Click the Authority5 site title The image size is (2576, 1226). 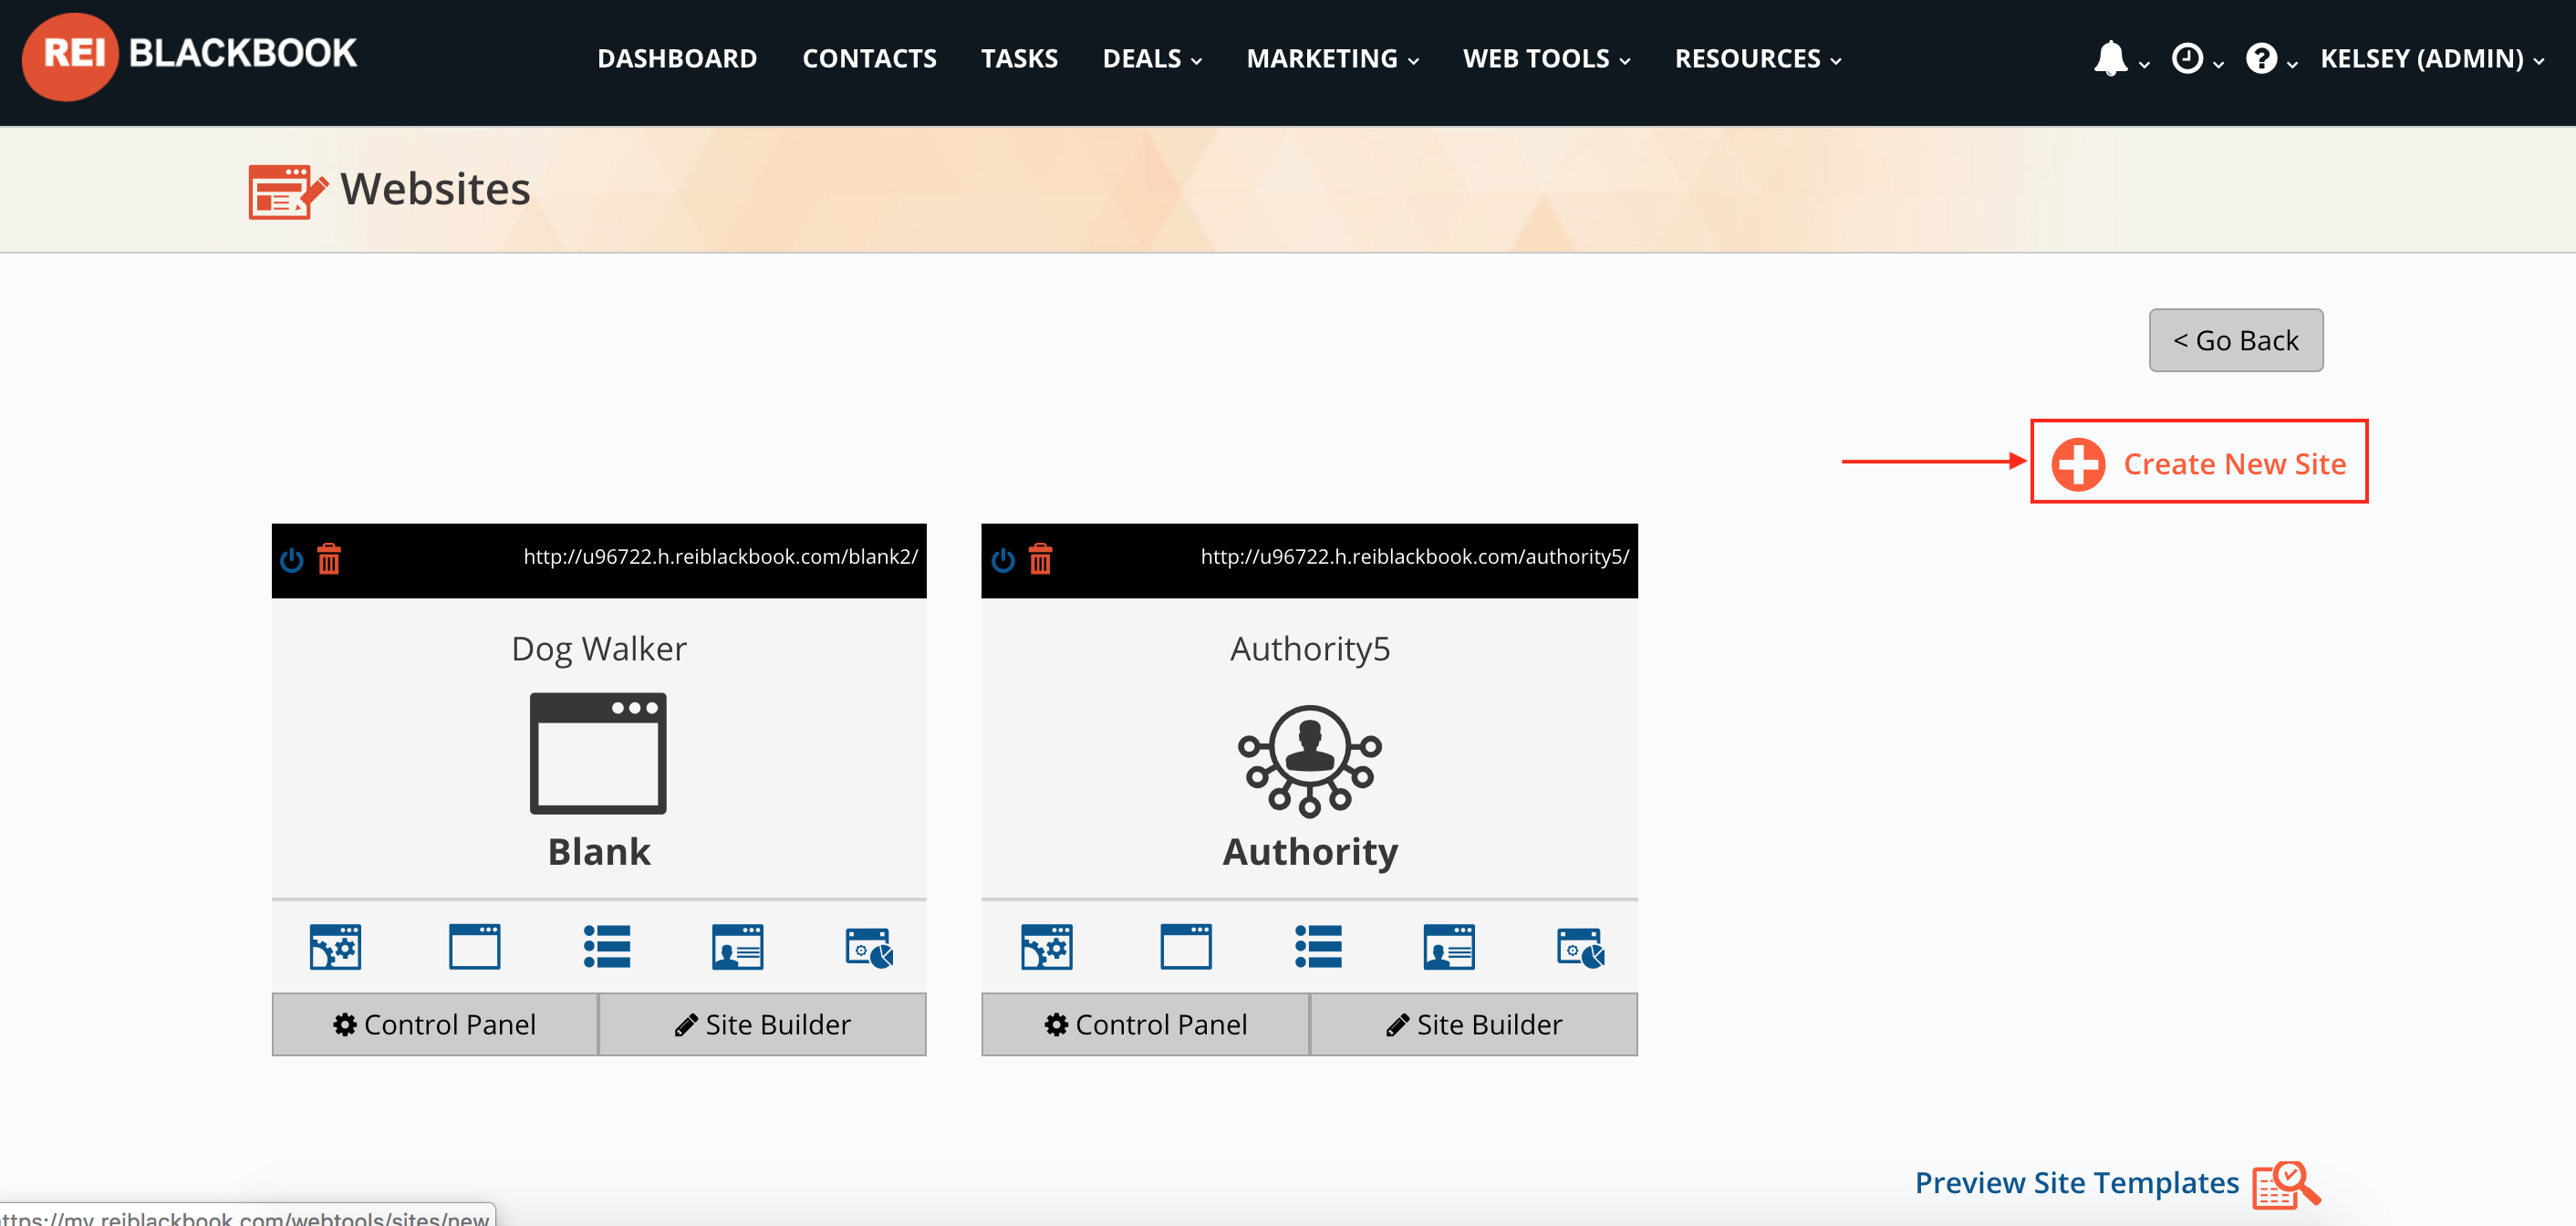click(1310, 649)
